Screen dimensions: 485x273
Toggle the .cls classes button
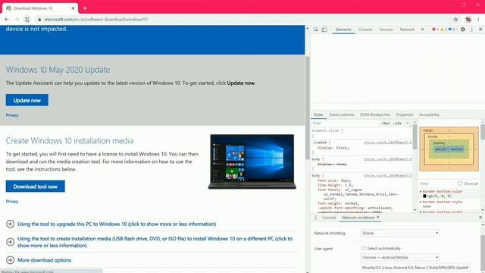(x=397, y=123)
